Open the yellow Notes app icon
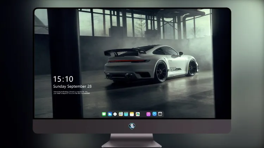The image size is (264, 148). click(x=132, y=114)
